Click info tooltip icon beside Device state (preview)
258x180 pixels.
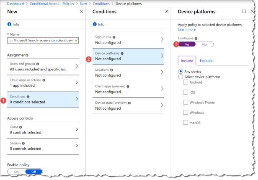click(129, 103)
